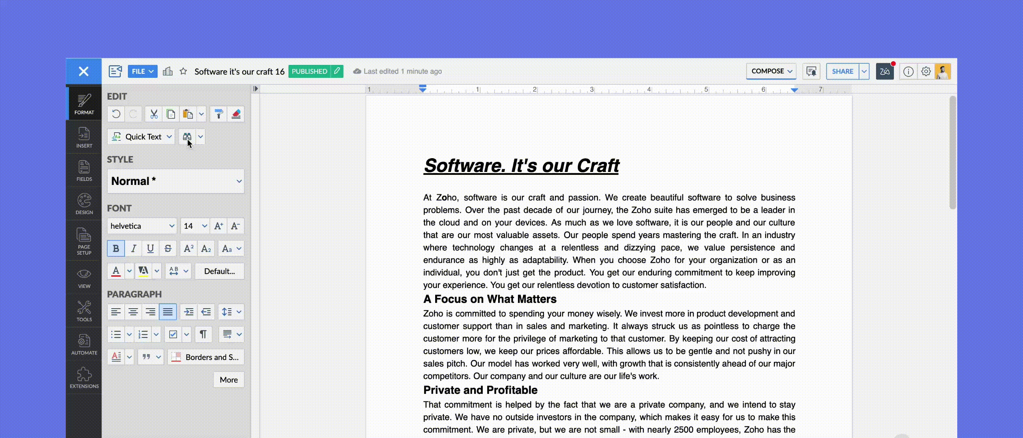Click the star favorite icon
The width and height of the screenshot is (1023, 438).
[183, 71]
